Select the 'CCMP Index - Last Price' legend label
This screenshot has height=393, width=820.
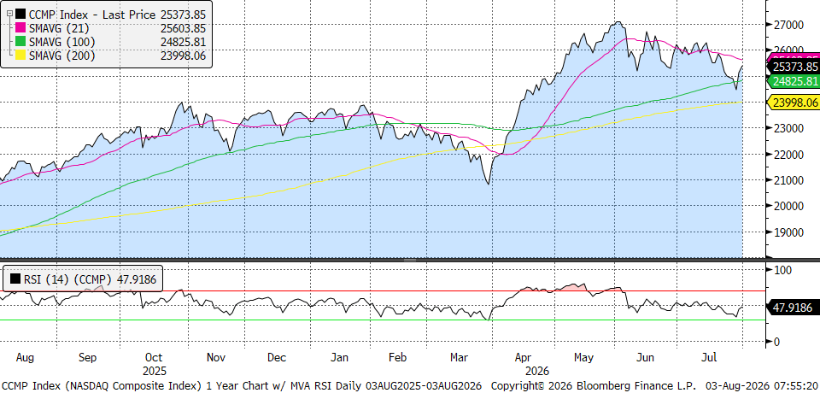click(92, 15)
